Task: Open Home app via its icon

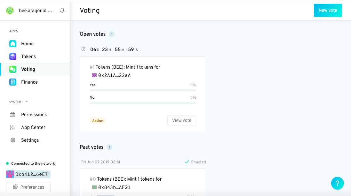Action: click(x=13, y=44)
